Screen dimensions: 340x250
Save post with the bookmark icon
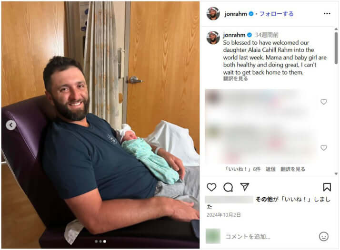[x=327, y=187]
